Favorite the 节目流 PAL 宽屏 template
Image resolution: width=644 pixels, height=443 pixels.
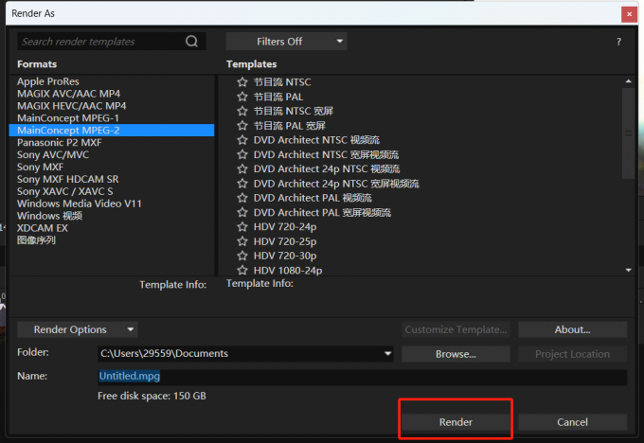[242, 126]
